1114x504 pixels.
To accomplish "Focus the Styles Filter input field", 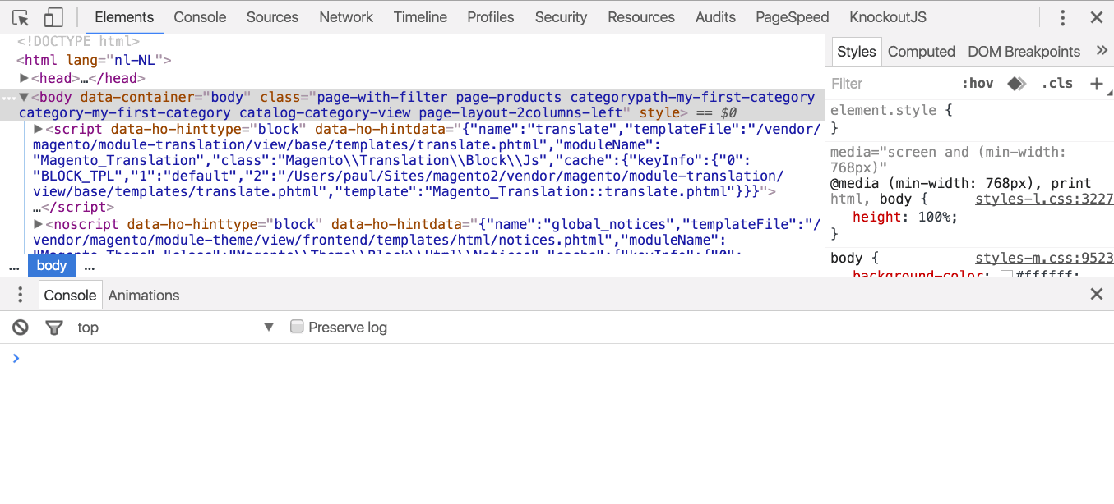I will [x=892, y=84].
